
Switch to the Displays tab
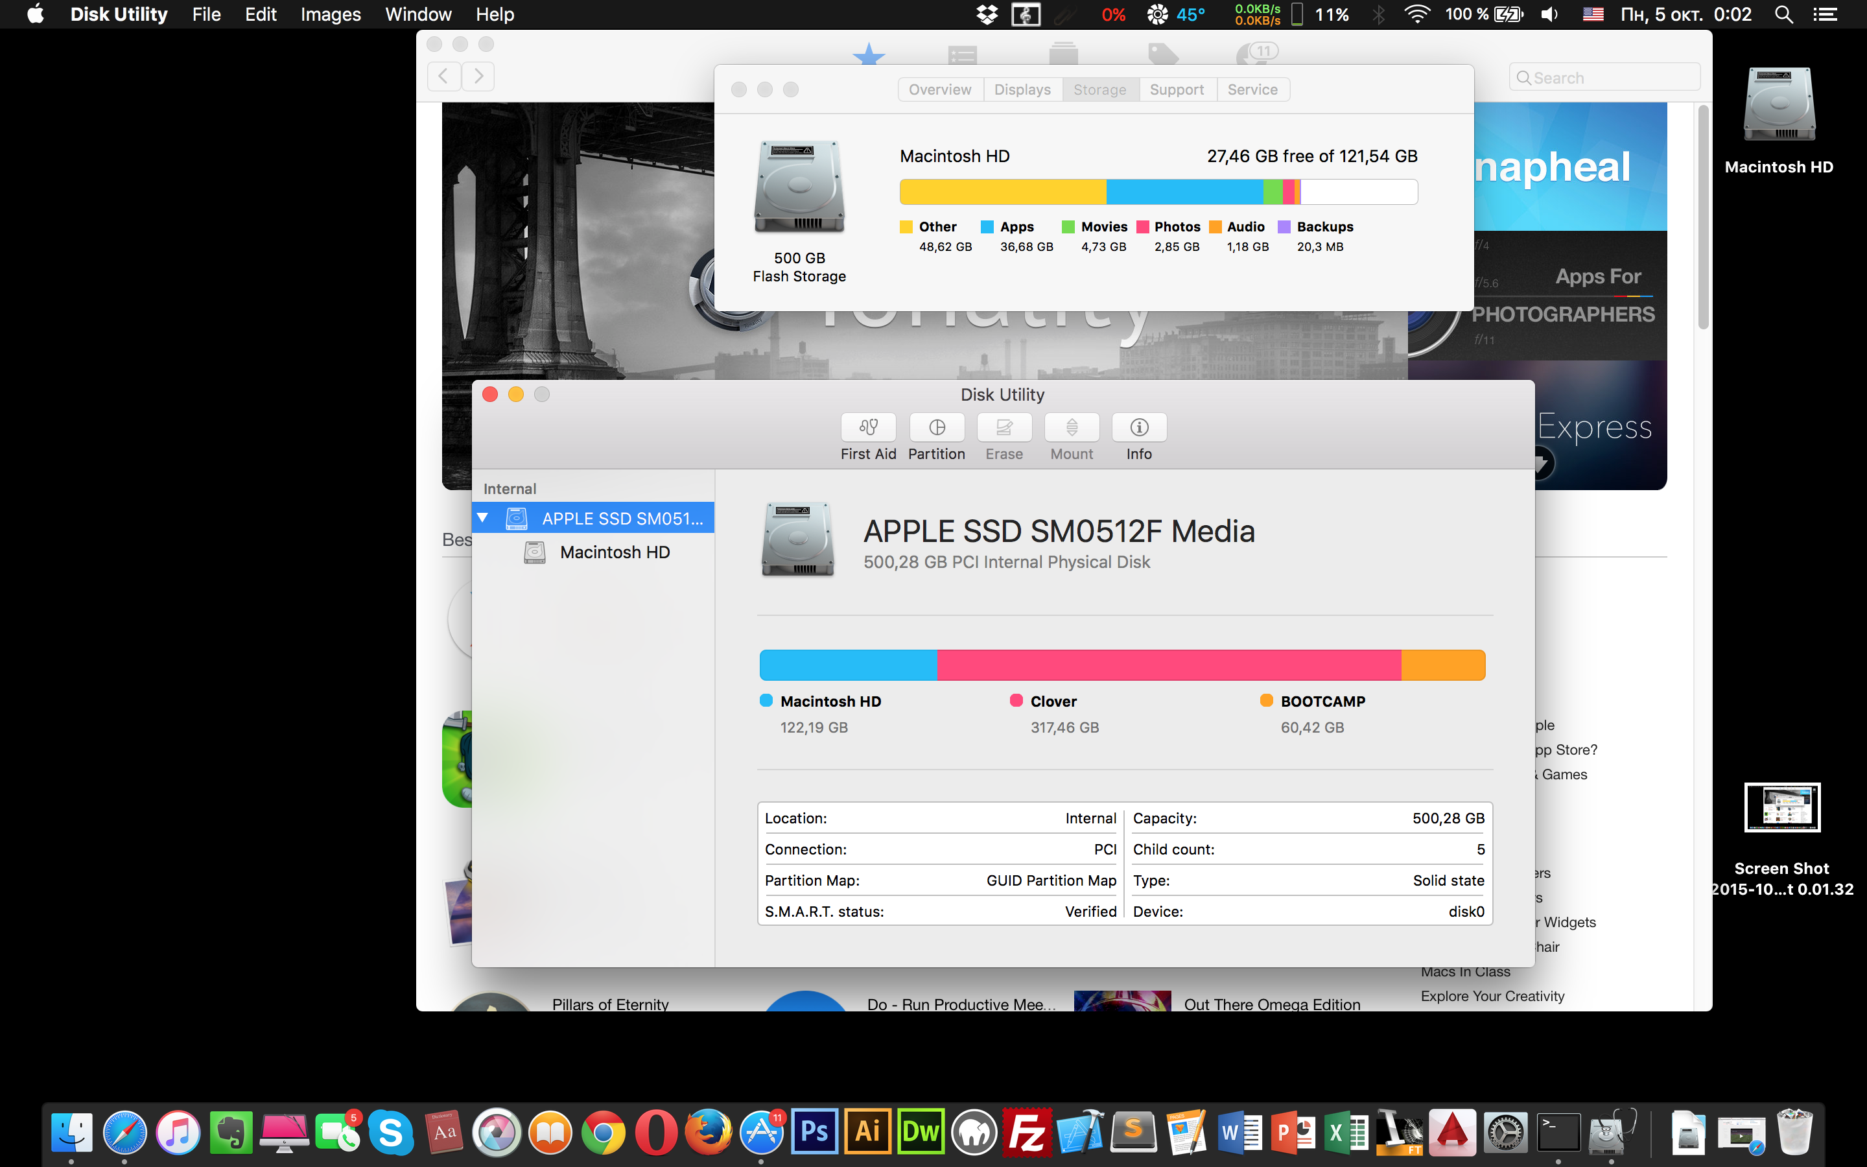click(x=1022, y=89)
